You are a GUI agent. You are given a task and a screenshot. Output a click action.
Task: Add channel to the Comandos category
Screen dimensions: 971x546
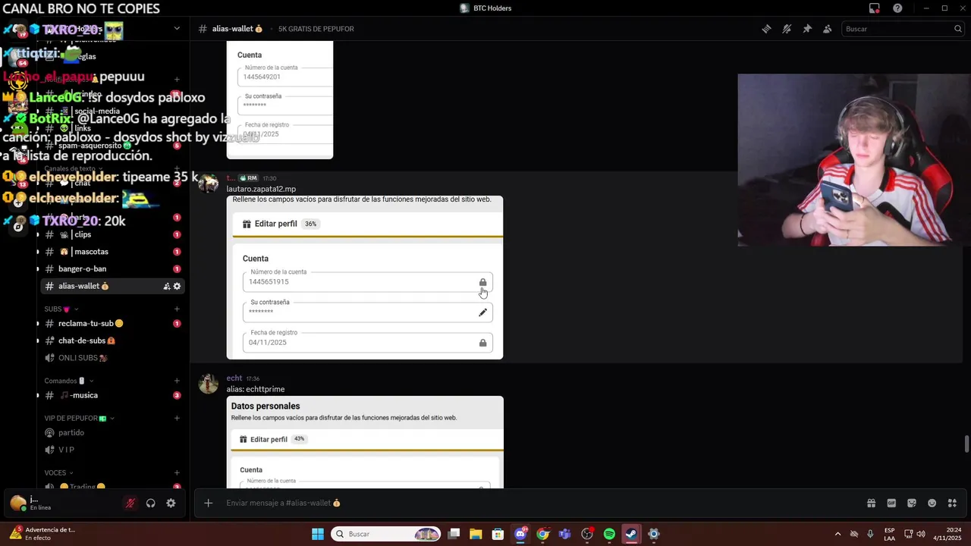click(177, 381)
